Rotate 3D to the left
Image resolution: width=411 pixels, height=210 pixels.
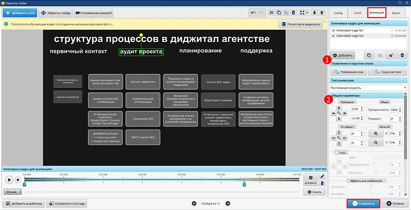tap(333, 138)
